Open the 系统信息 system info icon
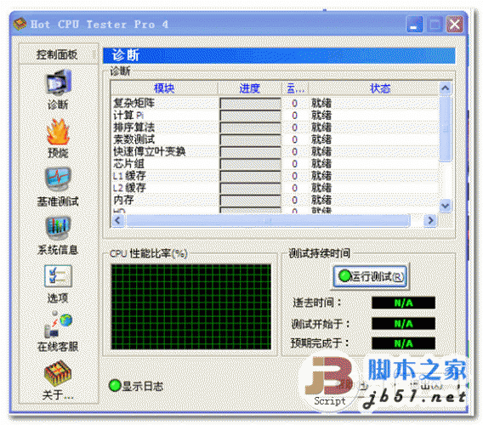The width and height of the screenshot is (483, 425). 58,229
